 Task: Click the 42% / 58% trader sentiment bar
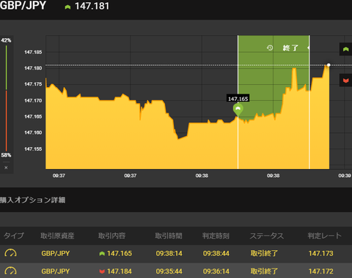[x=6, y=97]
